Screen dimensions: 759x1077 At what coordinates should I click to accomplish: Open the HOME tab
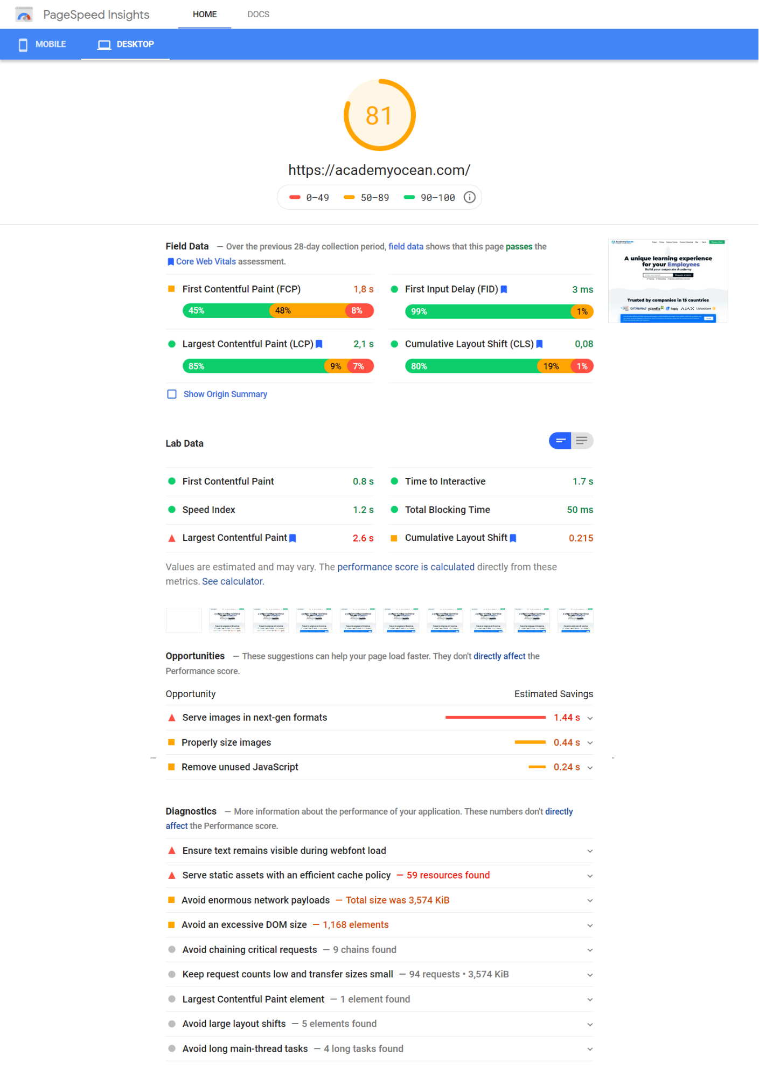(x=205, y=15)
